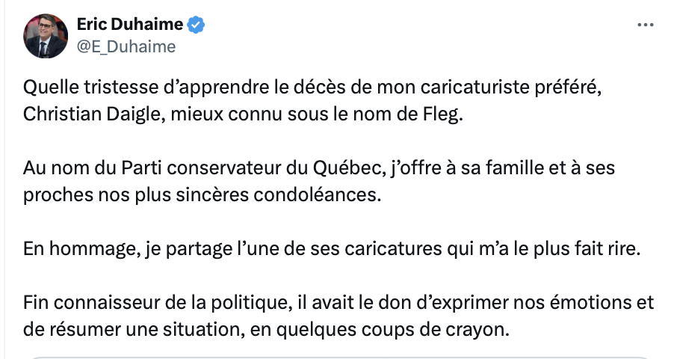This screenshot has height=359, width=674.
Task: Click the blue verified badge
Action: point(197,25)
